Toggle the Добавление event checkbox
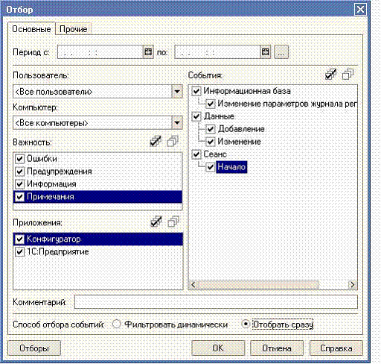The height and width of the screenshot is (364, 381). click(211, 129)
